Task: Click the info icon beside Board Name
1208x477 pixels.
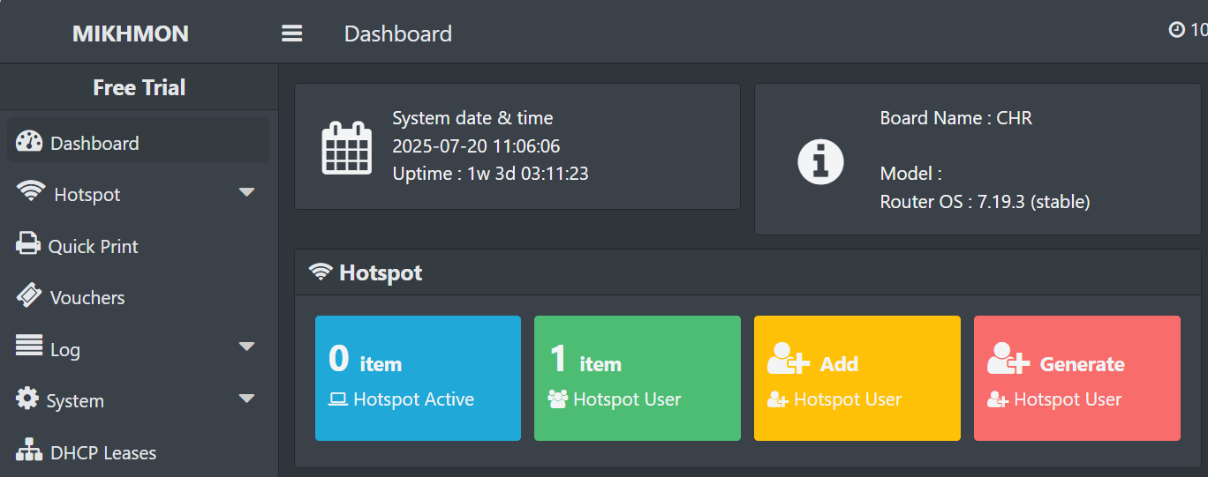Action: coord(821,161)
